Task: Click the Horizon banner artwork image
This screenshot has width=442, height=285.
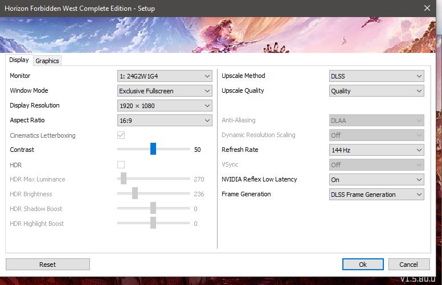Action: [218, 35]
